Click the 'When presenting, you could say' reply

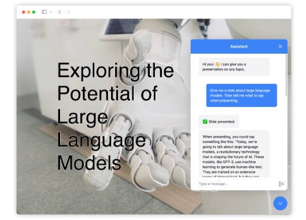234,154
